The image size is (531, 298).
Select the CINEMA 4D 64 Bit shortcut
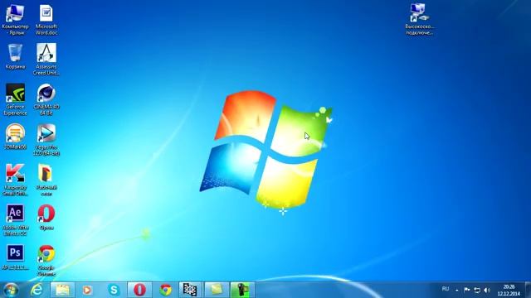click(46, 99)
